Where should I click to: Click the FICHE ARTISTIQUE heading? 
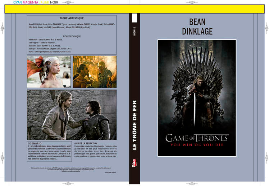tap(72, 18)
